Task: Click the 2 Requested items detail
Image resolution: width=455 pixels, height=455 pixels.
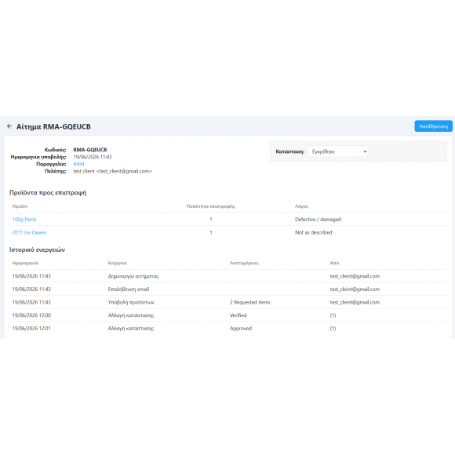Action: point(250,302)
